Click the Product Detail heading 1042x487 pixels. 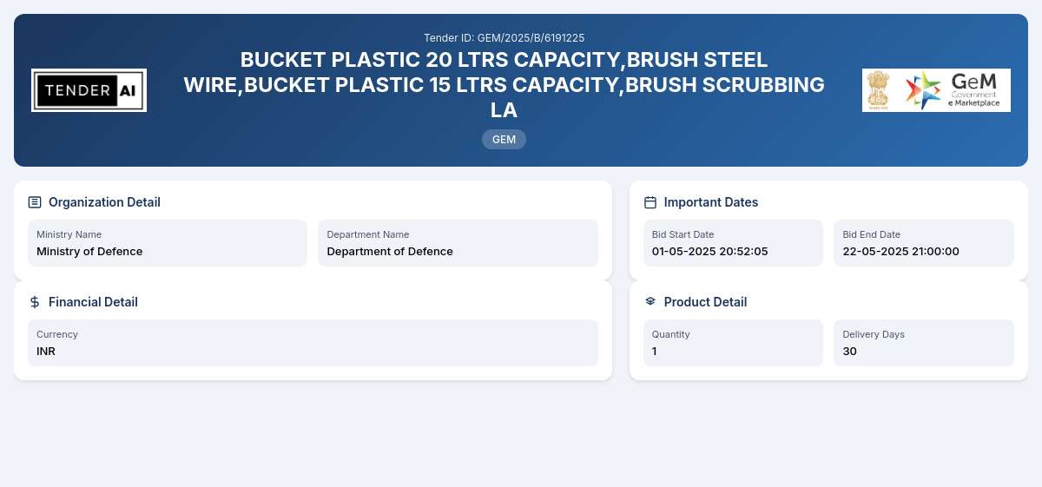[705, 302]
